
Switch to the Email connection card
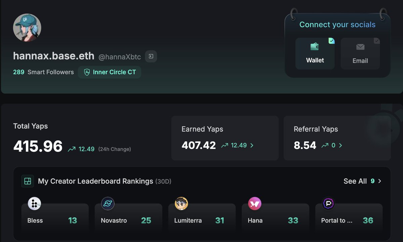click(360, 53)
